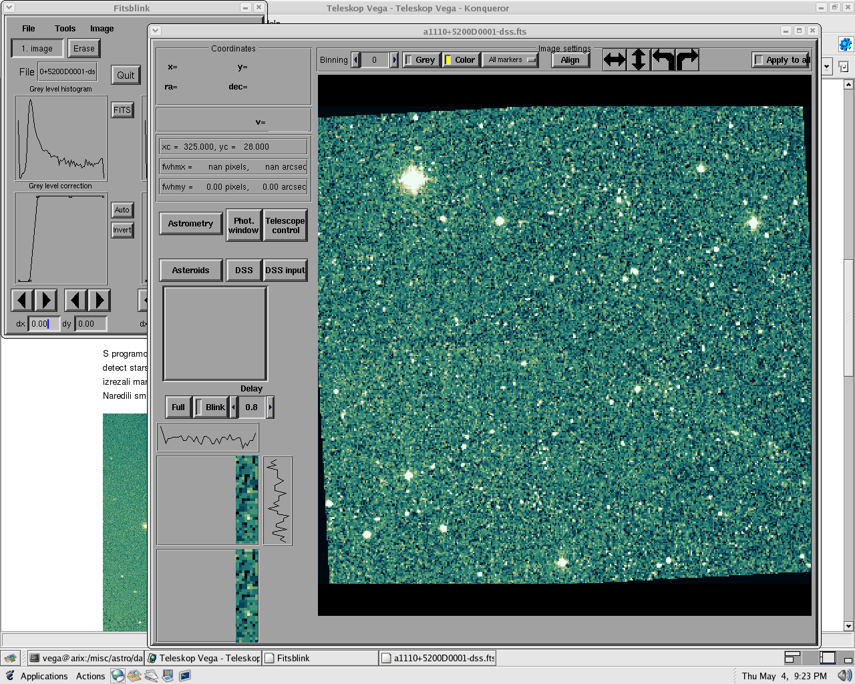Screen dimensions: 855x684
Task: Open the Image menu in Fitsblink
Action: point(102,28)
